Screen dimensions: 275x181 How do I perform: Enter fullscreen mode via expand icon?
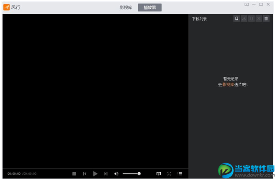(169, 173)
